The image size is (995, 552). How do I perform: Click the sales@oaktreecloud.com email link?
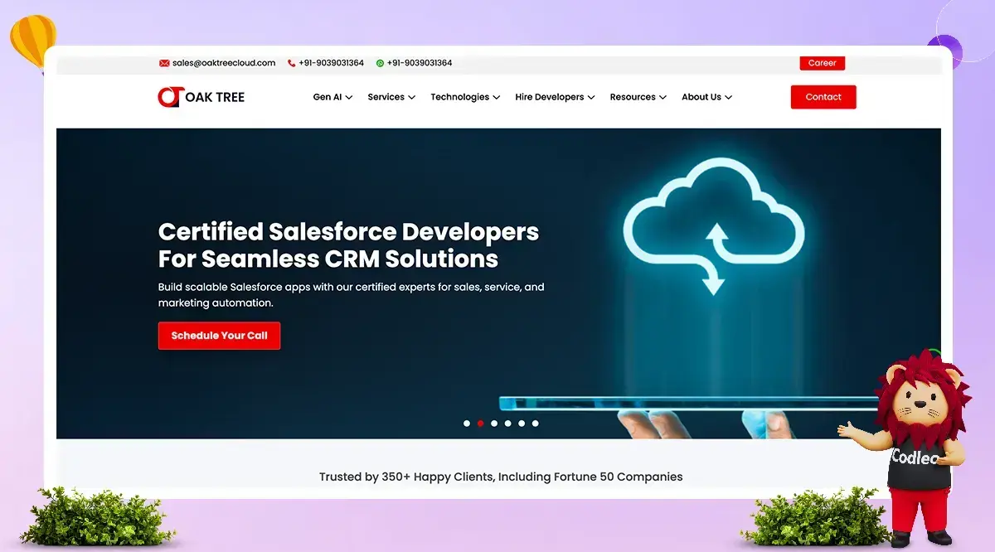click(224, 63)
